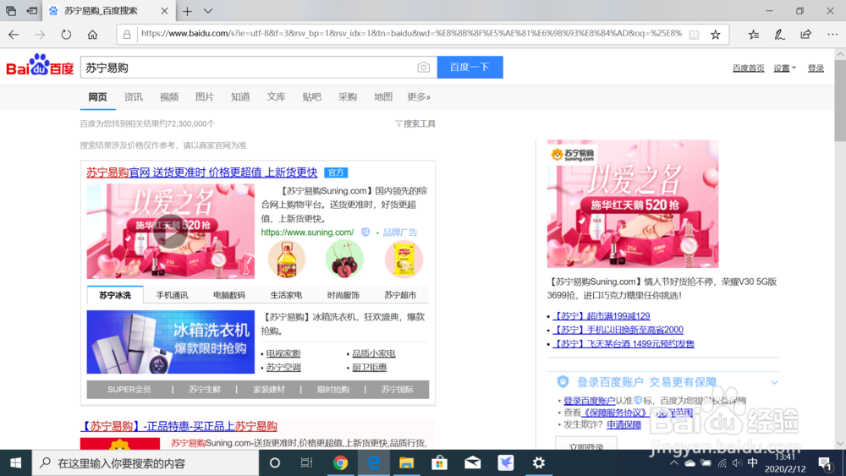Click the page vertical scrollbar thumb
This screenshot has height=476, width=846.
pyautogui.click(x=840, y=100)
